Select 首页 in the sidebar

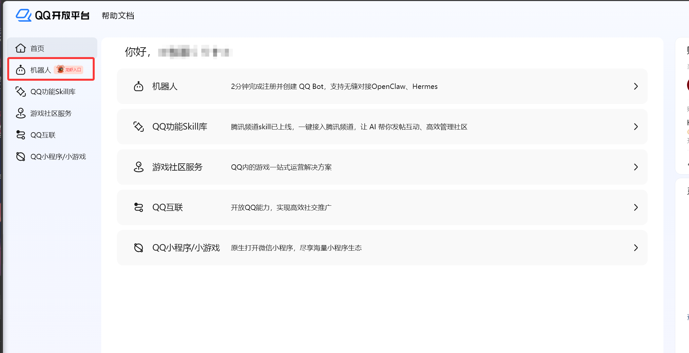(52, 48)
